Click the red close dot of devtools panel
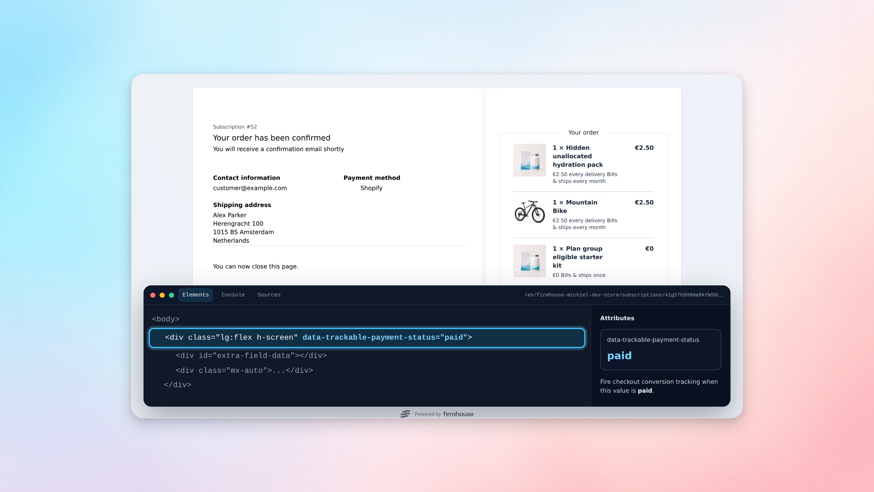 [153, 295]
